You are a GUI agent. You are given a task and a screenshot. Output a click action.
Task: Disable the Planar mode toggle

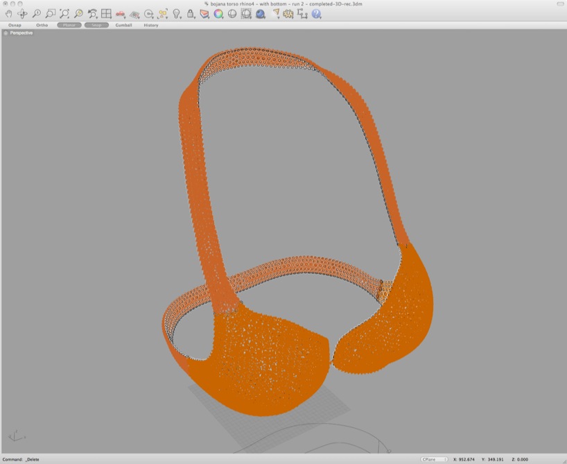(x=69, y=25)
